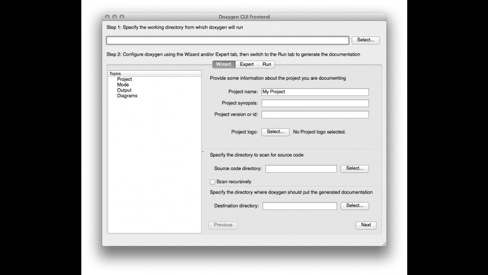The image size is (488, 275).
Task: Click the working directory input field
Action: (228, 40)
